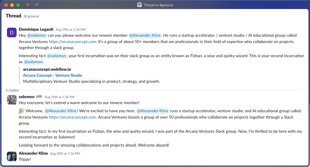Click solomon sender name in reply

point(27,97)
